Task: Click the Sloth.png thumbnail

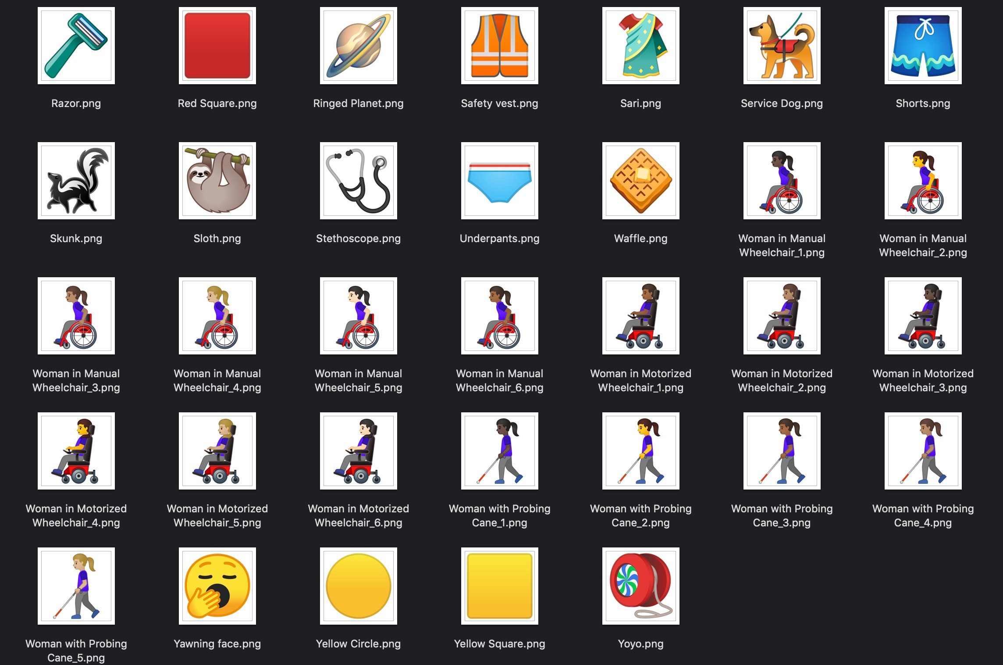Action: point(217,181)
